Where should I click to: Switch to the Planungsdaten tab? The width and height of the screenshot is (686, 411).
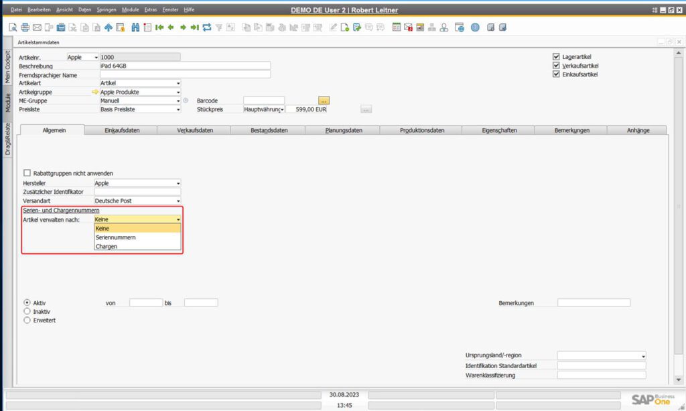(x=344, y=130)
